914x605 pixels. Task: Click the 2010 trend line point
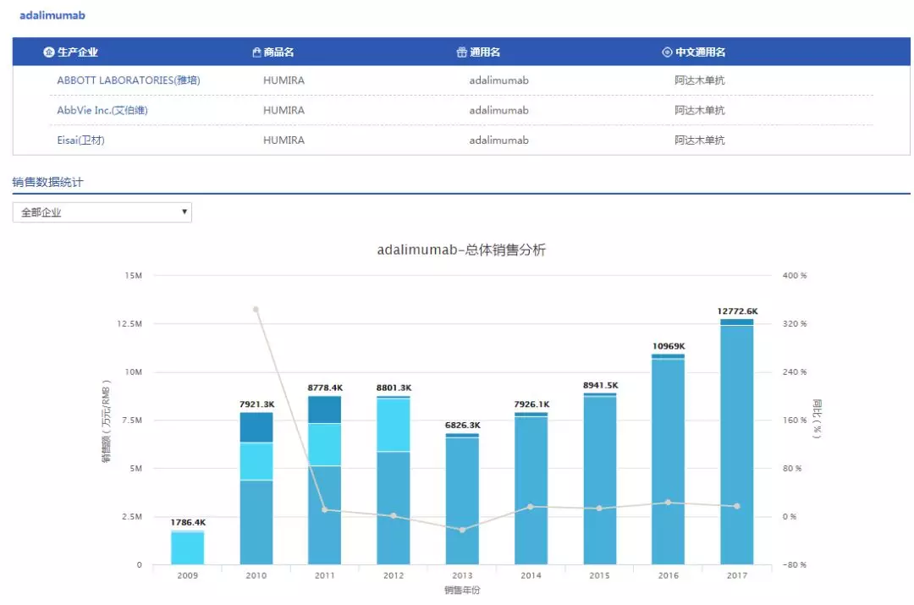[255, 310]
